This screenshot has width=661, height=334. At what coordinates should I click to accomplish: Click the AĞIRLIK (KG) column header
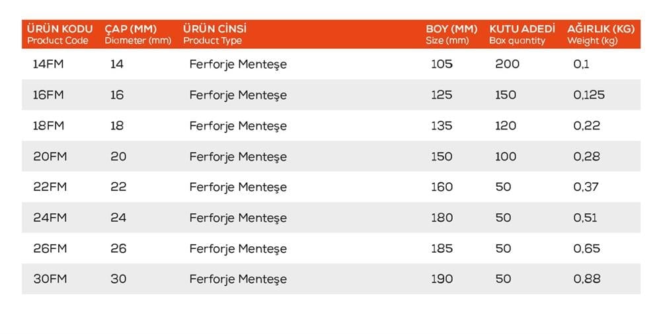coord(601,30)
